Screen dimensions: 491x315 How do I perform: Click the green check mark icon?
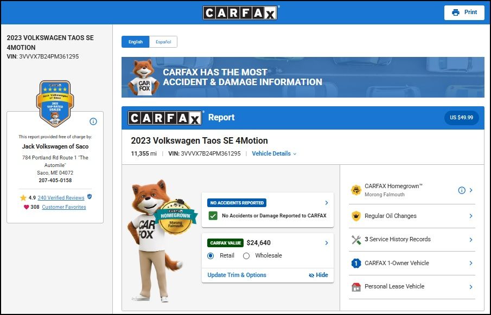point(213,216)
